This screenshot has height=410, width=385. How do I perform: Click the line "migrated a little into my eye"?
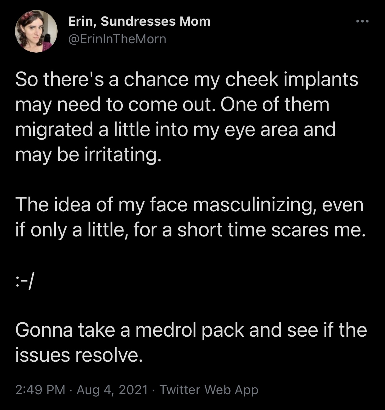(x=175, y=130)
